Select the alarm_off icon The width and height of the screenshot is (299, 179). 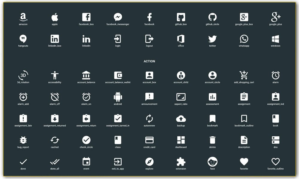(x=55, y=97)
